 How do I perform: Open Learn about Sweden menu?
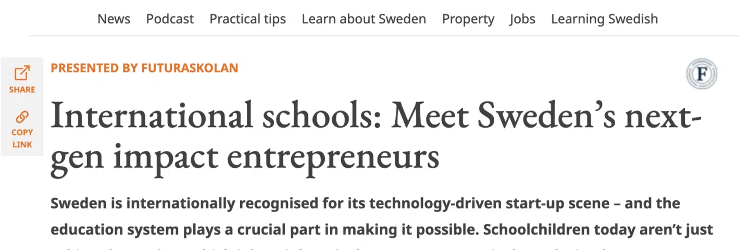click(x=364, y=19)
